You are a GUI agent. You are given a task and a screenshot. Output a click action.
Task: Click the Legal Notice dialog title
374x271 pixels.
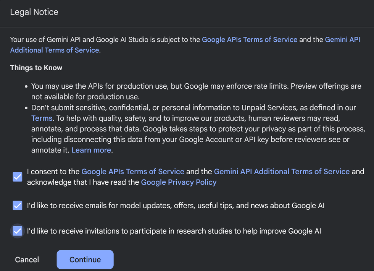(34, 12)
